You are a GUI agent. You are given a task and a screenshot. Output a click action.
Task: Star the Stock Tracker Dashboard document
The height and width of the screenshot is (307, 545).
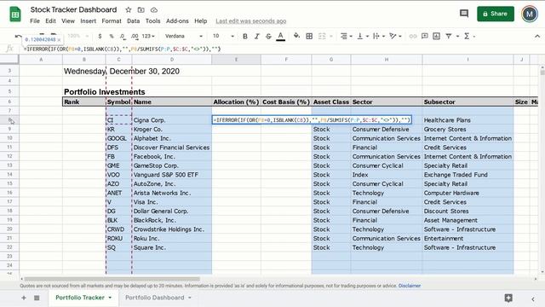[129, 9]
